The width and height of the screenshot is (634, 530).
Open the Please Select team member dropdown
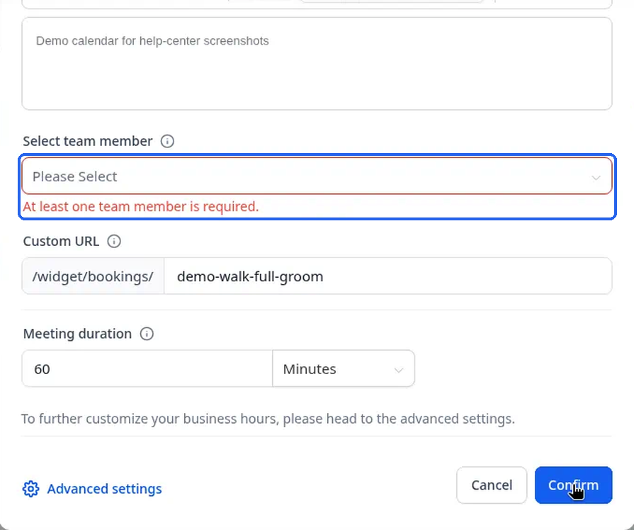pos(317,176)
